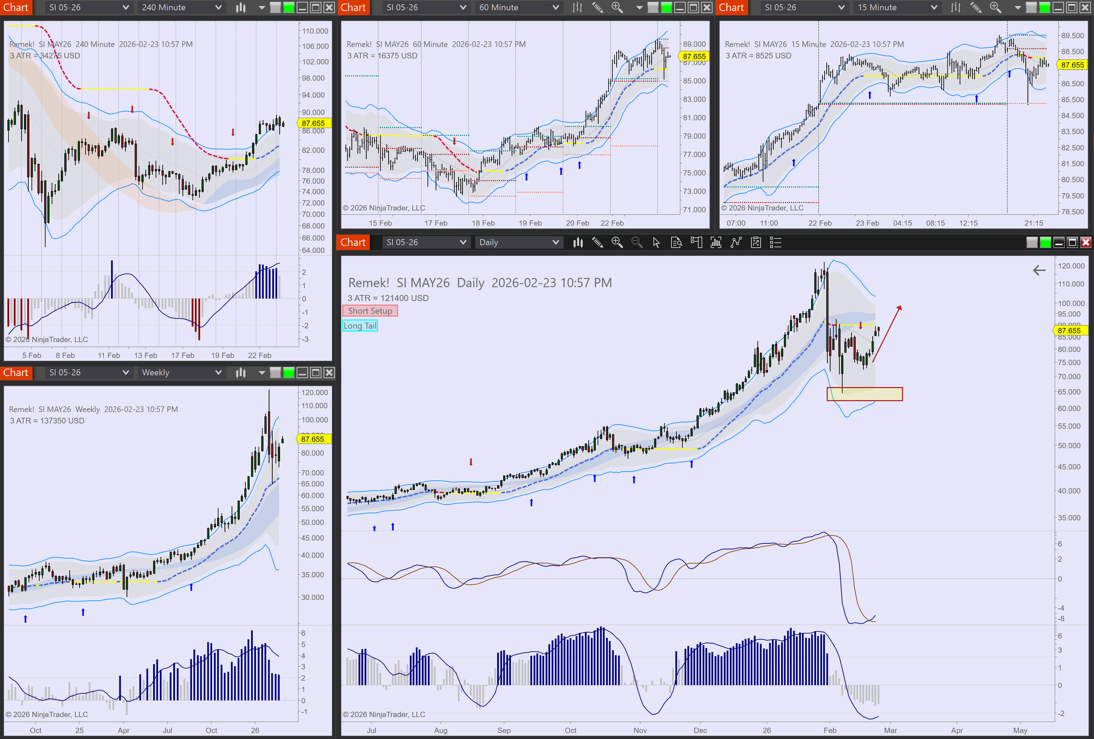1094x739 pixels.
Task: Toggle the gray link button on 60 Minute chart
Action: click(653, 7)
